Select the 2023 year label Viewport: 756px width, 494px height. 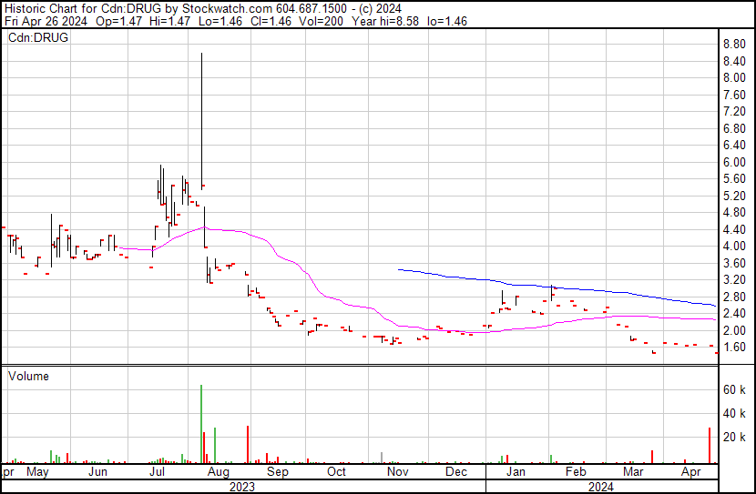click(241, 487)
